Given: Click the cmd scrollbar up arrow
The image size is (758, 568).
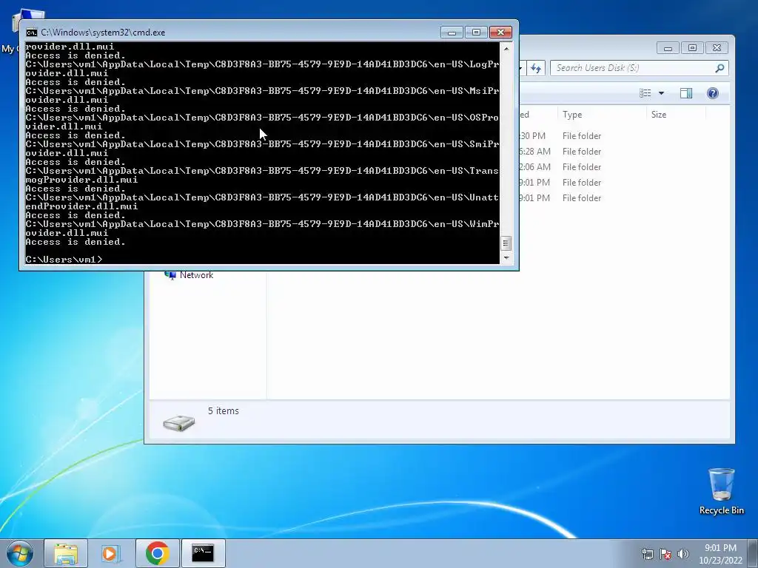Looking at the screenshot, I should point(506,48).
